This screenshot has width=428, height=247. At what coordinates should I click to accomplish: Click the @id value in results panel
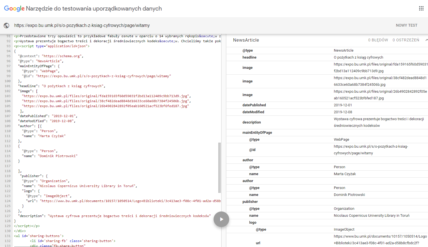(371, 150)
